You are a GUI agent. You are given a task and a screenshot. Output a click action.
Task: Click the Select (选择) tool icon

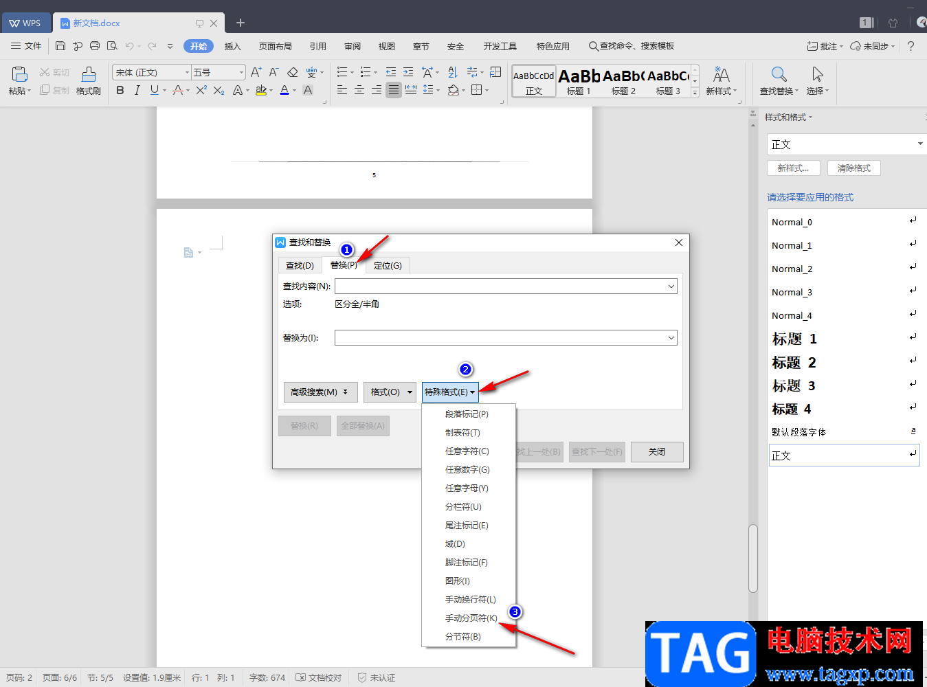[x=818, y=74]
